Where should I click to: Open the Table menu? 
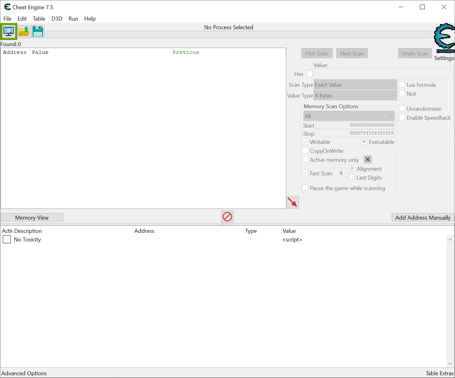tap(39, 19)
